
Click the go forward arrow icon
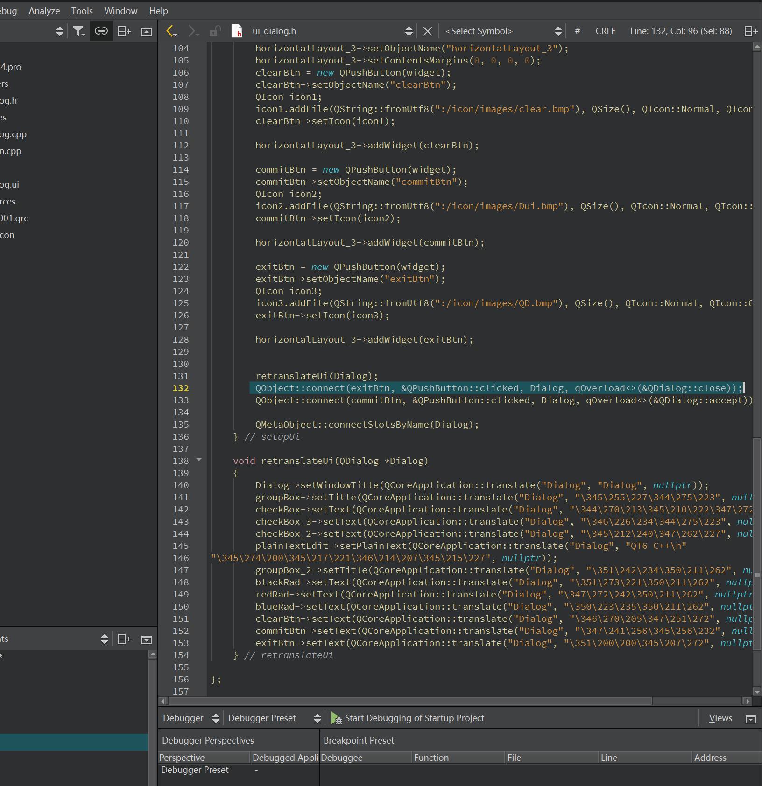tap(193, 31)
